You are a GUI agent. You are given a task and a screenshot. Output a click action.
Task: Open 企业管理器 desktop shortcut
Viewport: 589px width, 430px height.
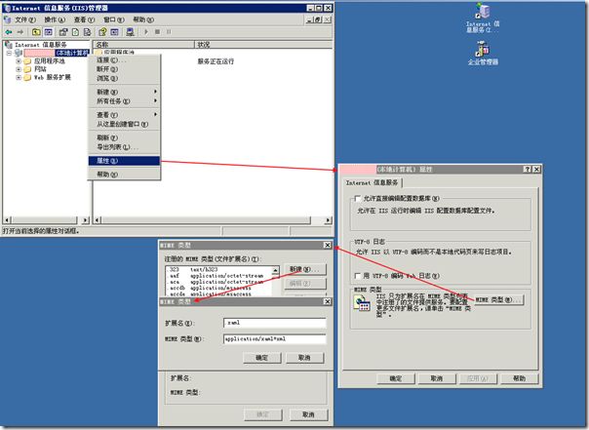click(x=483, y=54)
